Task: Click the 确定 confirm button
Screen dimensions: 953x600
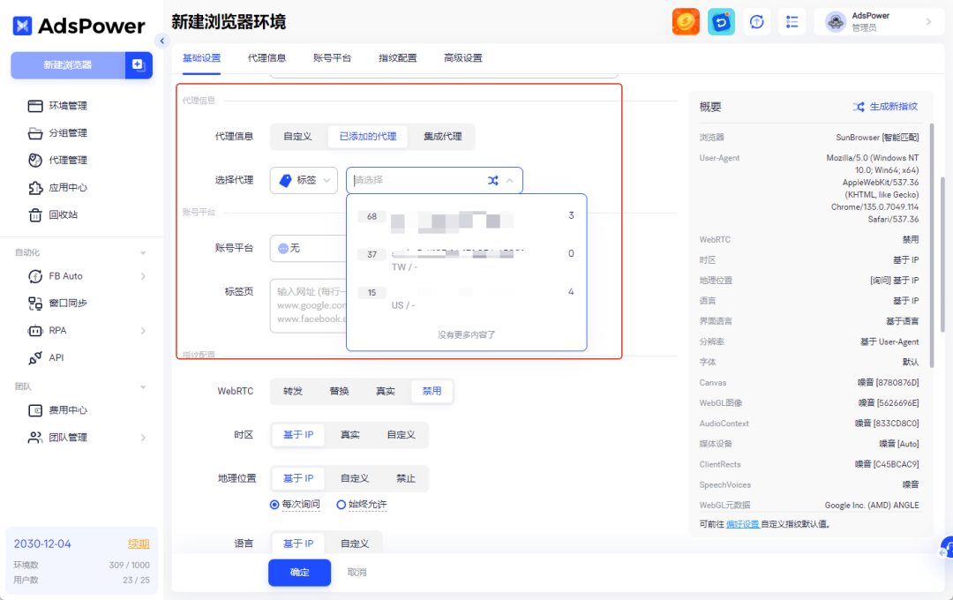Action: 299,573
